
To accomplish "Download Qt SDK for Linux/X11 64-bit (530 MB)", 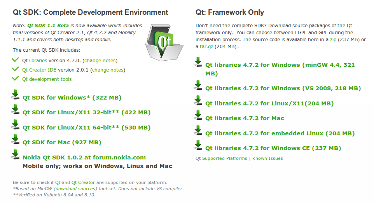I will 87,128.
